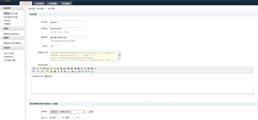Click the undo icon in editor toolbar

pyautogui.click(x=41, y=69)
